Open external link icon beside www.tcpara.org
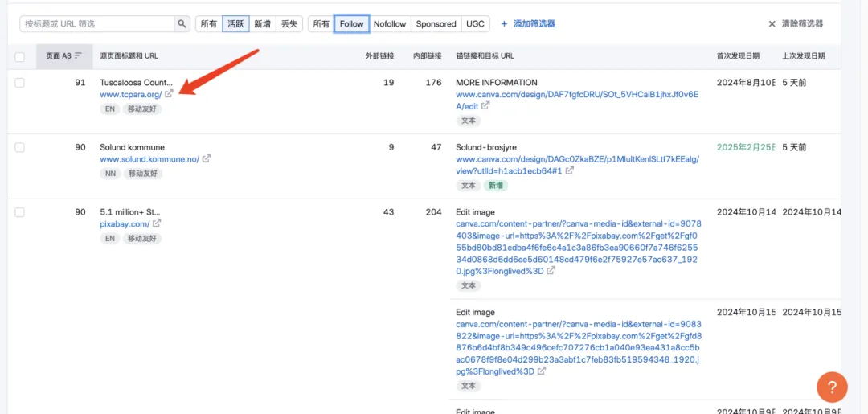The height and width of the screenshot is (414, 868). click(x=170, y=94)
